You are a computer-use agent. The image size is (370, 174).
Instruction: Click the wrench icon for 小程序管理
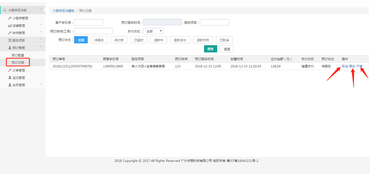click(10, 18)
